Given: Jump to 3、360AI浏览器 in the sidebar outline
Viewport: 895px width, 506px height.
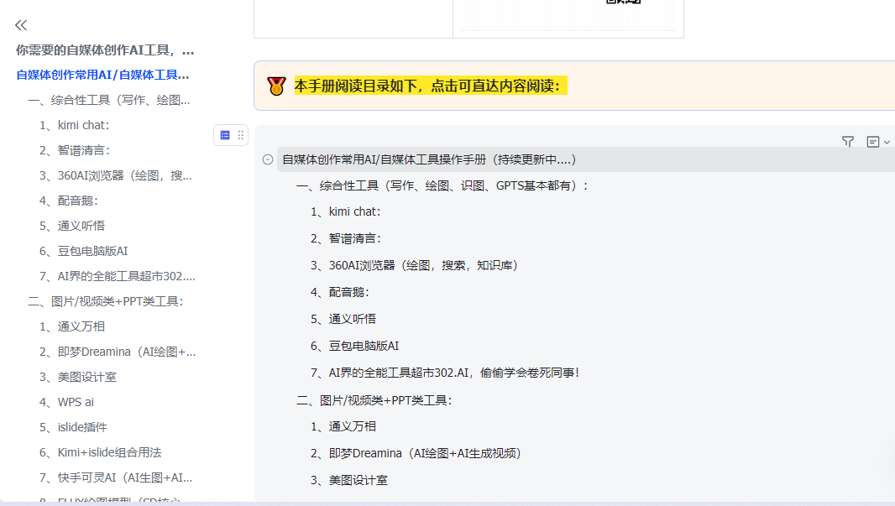Looking at the screenshot, I should [x=116, y=175].
